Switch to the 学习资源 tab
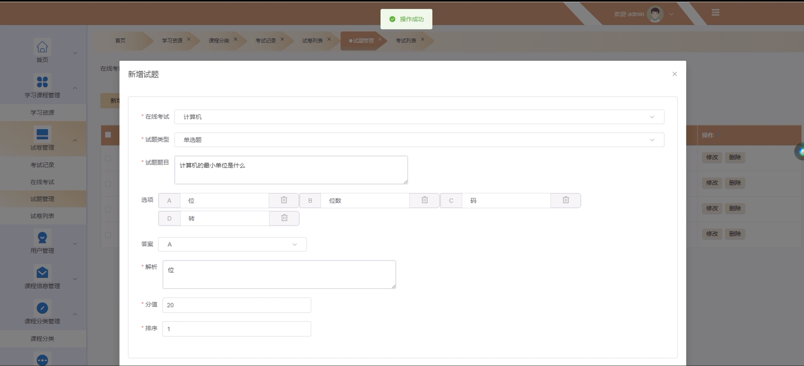Viewport: 804px width, 366px height. coord(172,41)
